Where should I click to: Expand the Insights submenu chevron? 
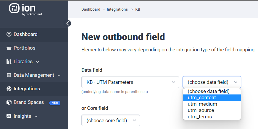coord(36,116)
